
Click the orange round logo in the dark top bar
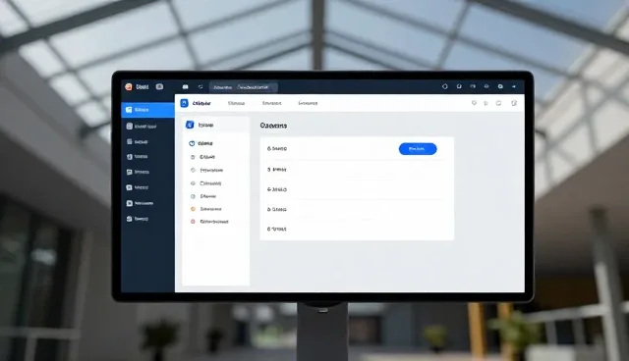click(x=129, y=87)
